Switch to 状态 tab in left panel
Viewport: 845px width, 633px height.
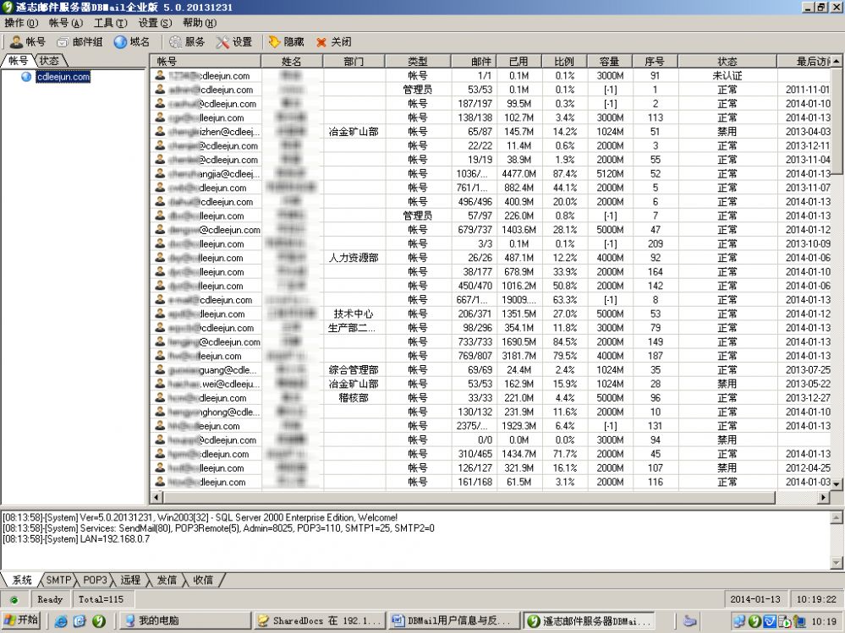[49, 61]
